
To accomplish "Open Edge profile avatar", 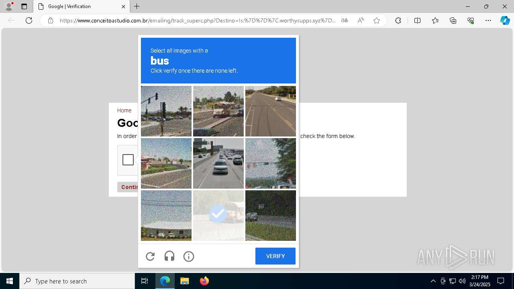I will [x=9, y=6].
